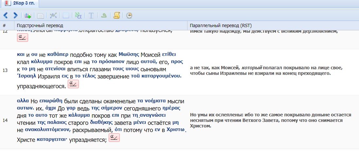
Task: Click the yellow scroll icon
Action: click(x=117, y=15)
